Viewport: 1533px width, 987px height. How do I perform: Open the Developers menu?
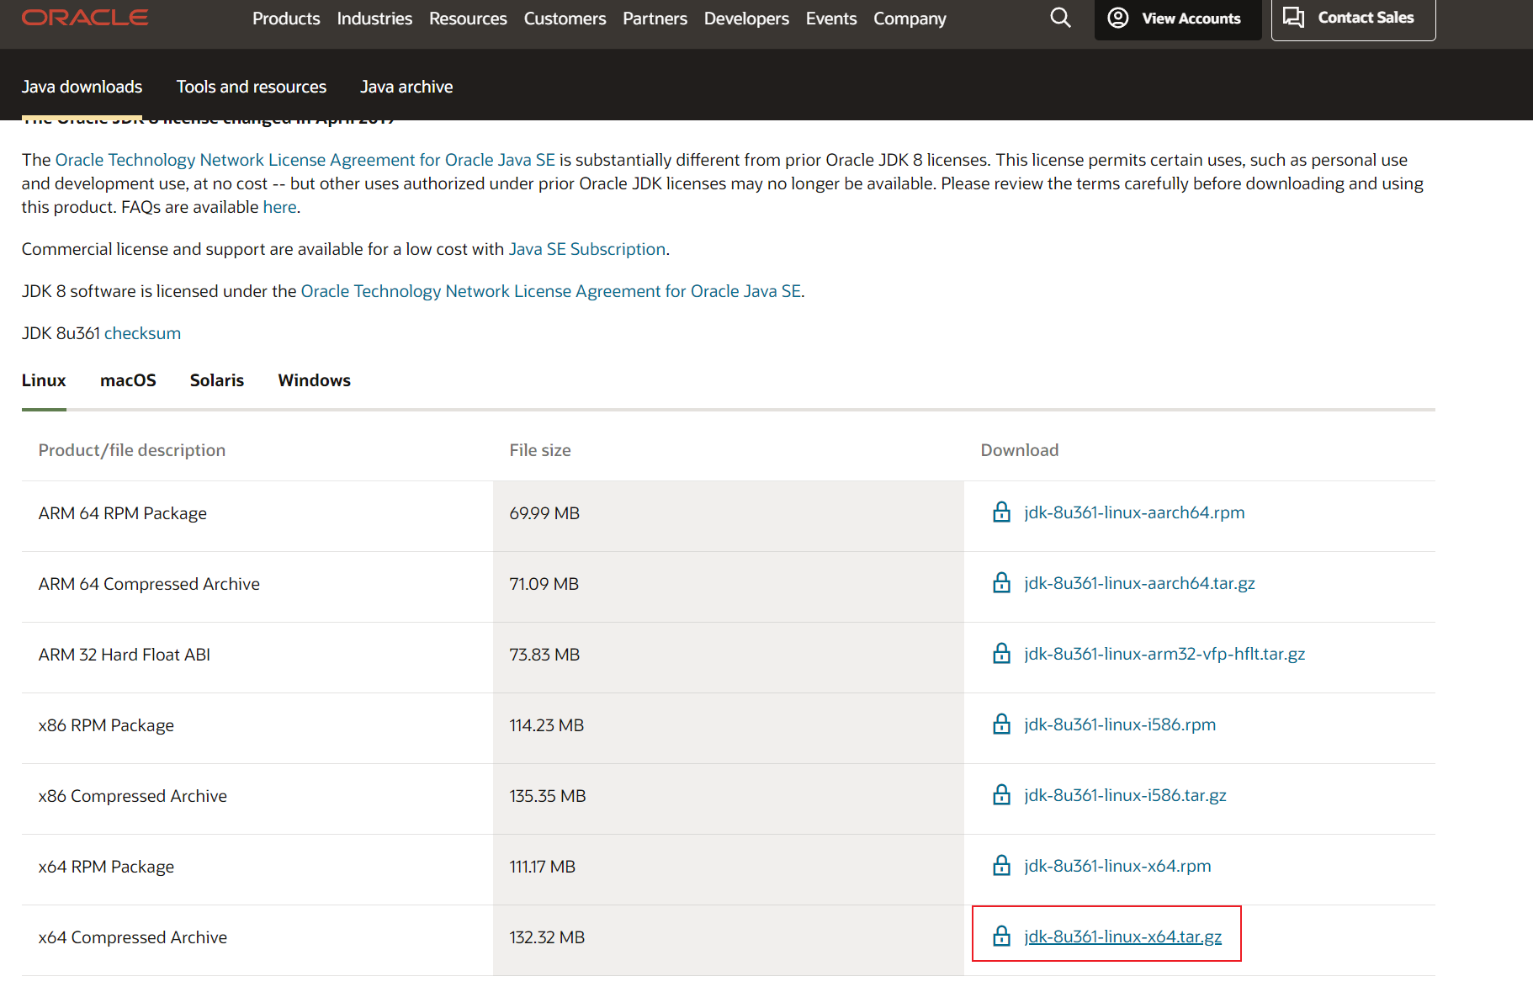[x=746, y=19]
